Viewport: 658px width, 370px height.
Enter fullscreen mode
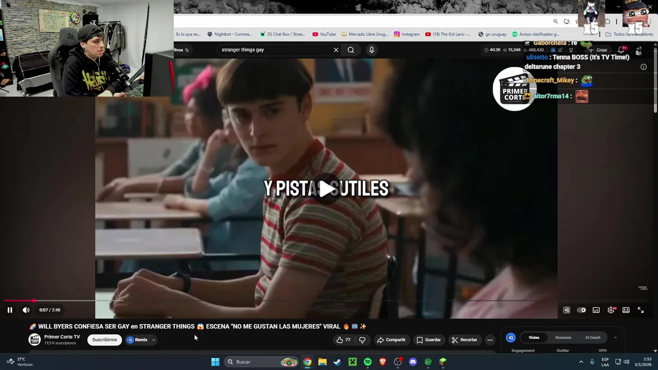pyautogui.click(x=641, y=310)
